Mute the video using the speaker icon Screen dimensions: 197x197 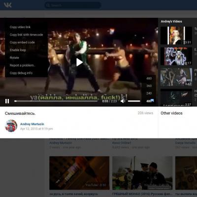[x=123, y=101]
